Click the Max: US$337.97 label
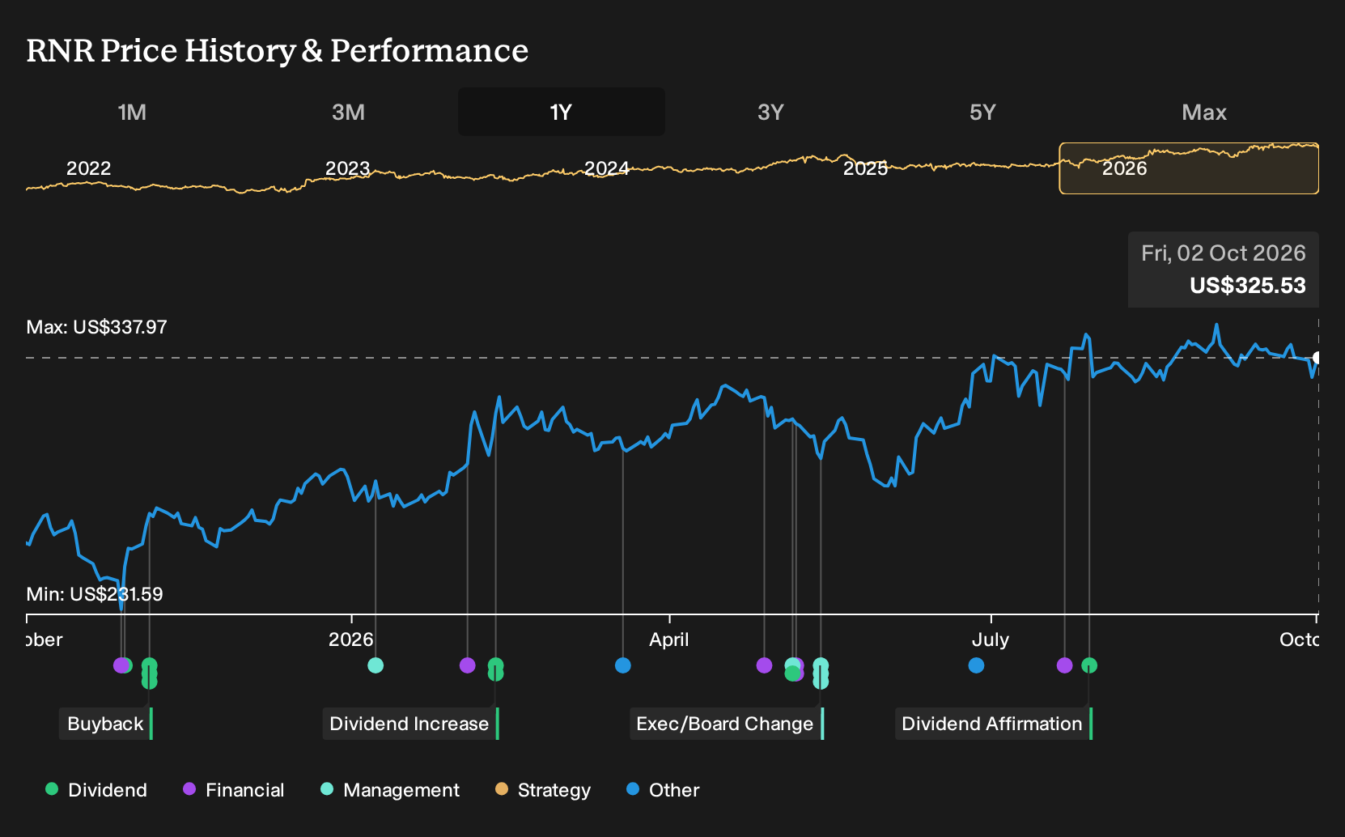The width and height of the screenshot is (1345, 837). click(x=97, y=328)
